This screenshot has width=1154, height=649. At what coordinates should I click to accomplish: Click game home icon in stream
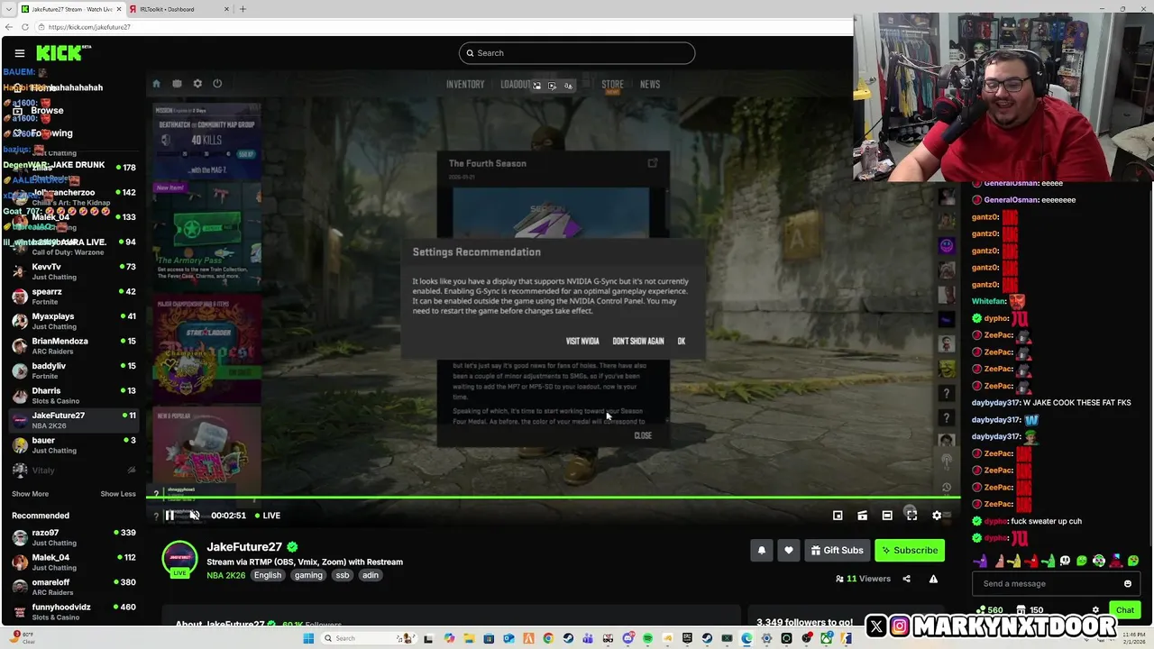tap(156, 84)
